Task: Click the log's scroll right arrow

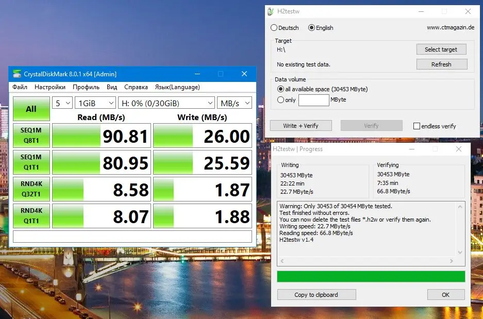Action: tap(452, 261)
